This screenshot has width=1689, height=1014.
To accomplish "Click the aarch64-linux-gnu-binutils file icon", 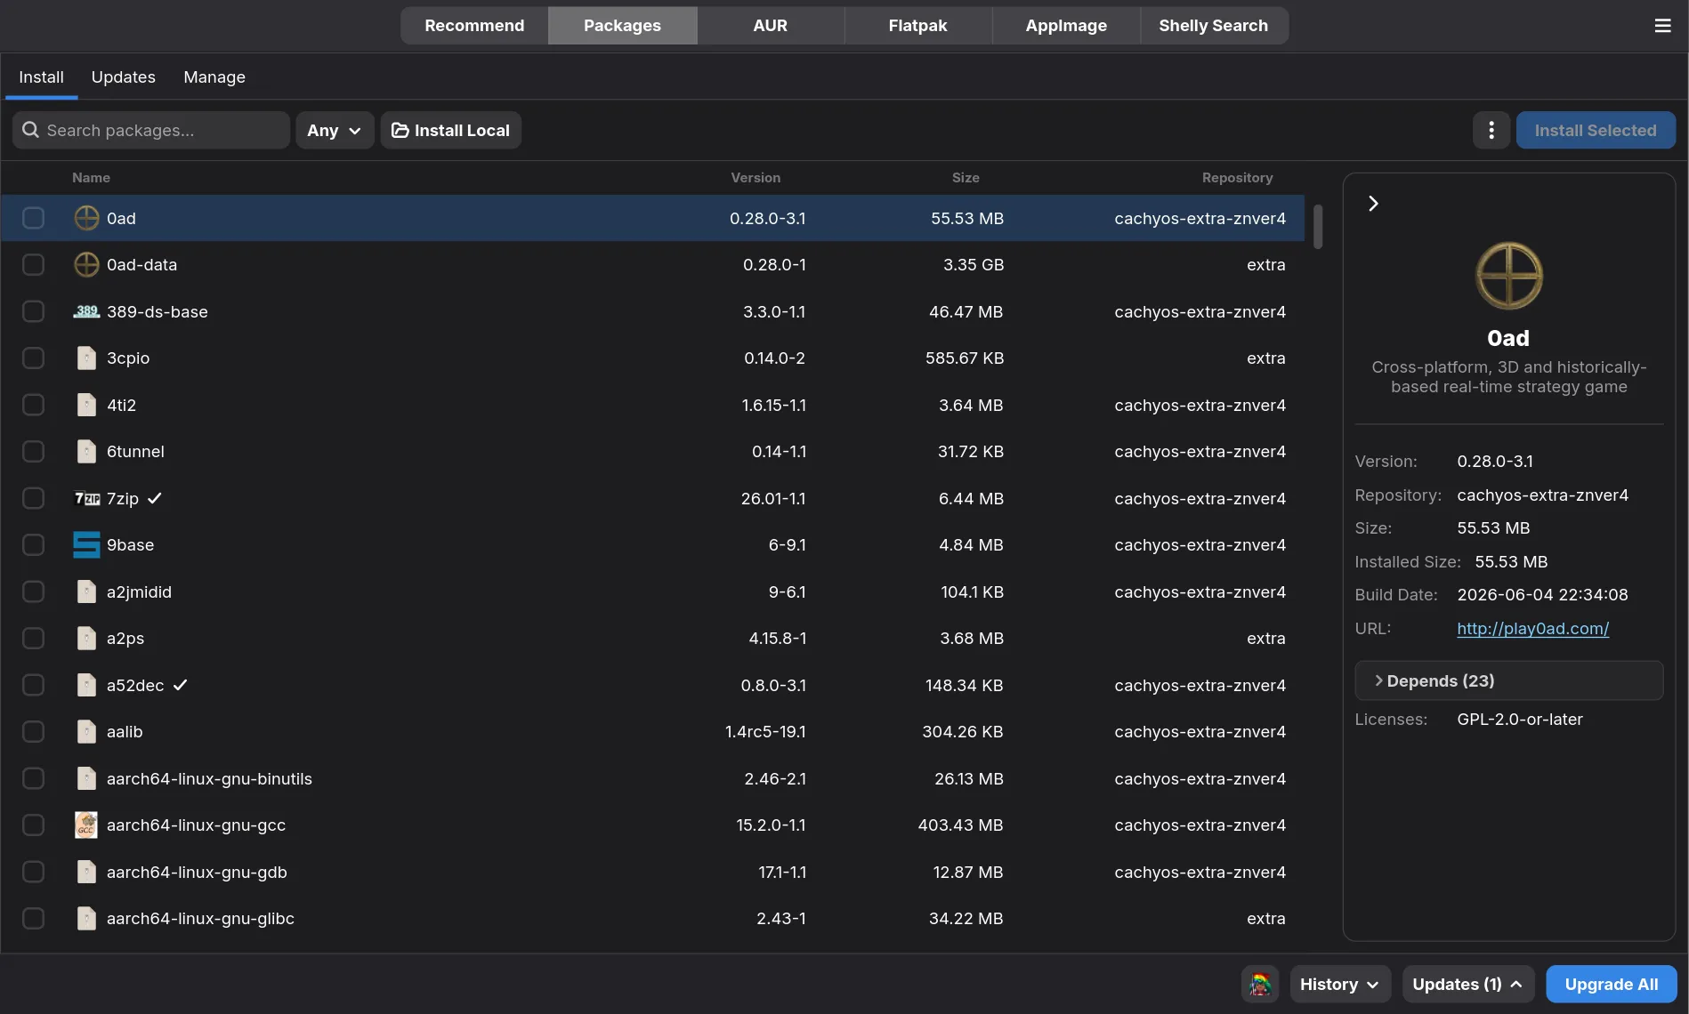I will pos(86,778).
